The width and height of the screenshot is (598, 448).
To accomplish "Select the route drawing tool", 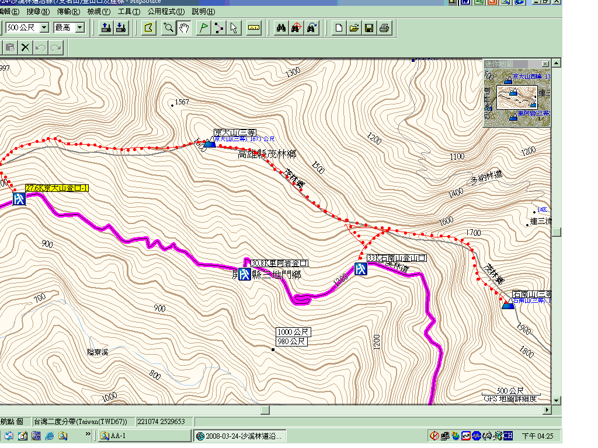I will tap(218, 28).
